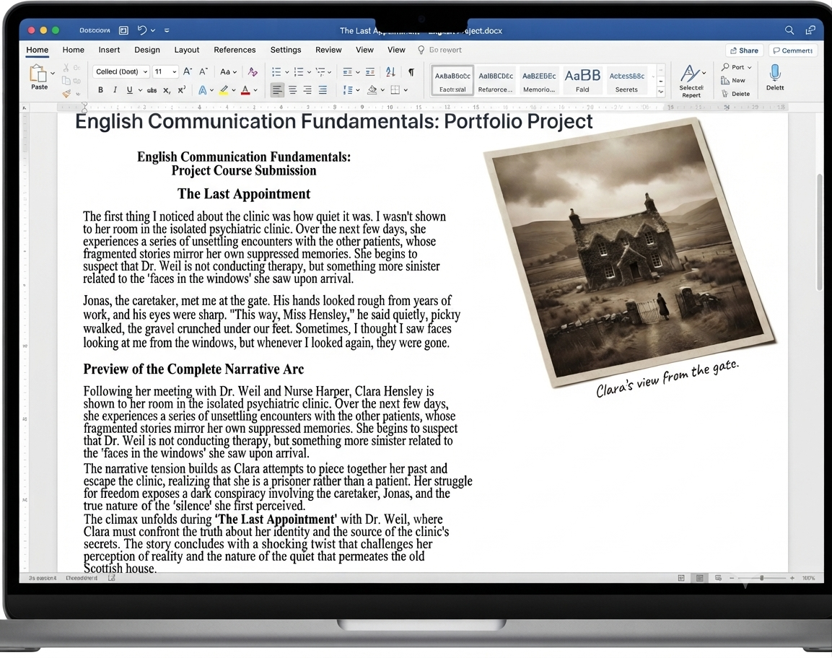The image size is (832, 658).
Task: Toggle Italic formatting
Action: click(x=115, y=90)
